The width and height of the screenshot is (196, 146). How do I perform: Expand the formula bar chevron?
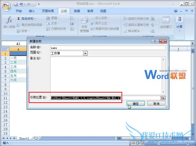pos(192,43)
